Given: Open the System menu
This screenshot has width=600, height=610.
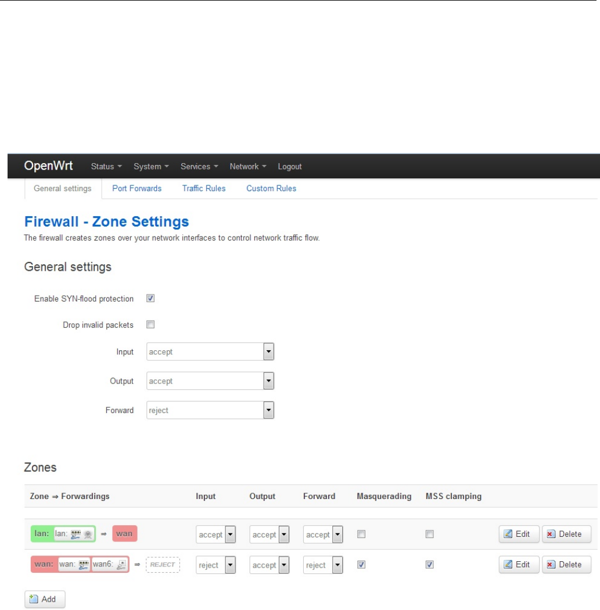Looking at the screenshot, I should point(151,166).
